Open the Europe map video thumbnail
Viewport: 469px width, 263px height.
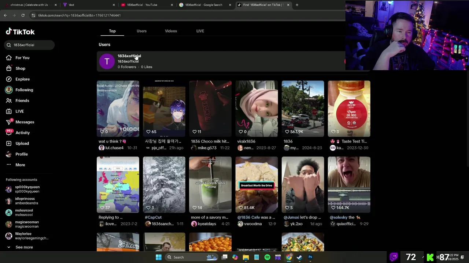(x=118, y=184)
